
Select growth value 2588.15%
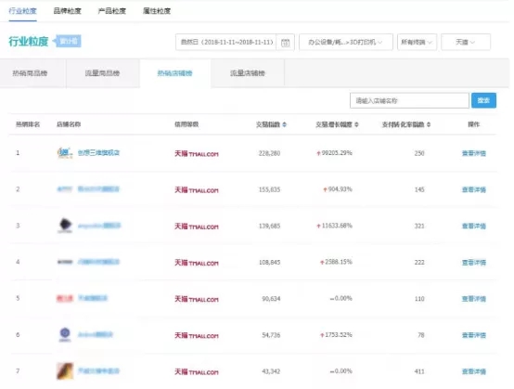point(339,262)
